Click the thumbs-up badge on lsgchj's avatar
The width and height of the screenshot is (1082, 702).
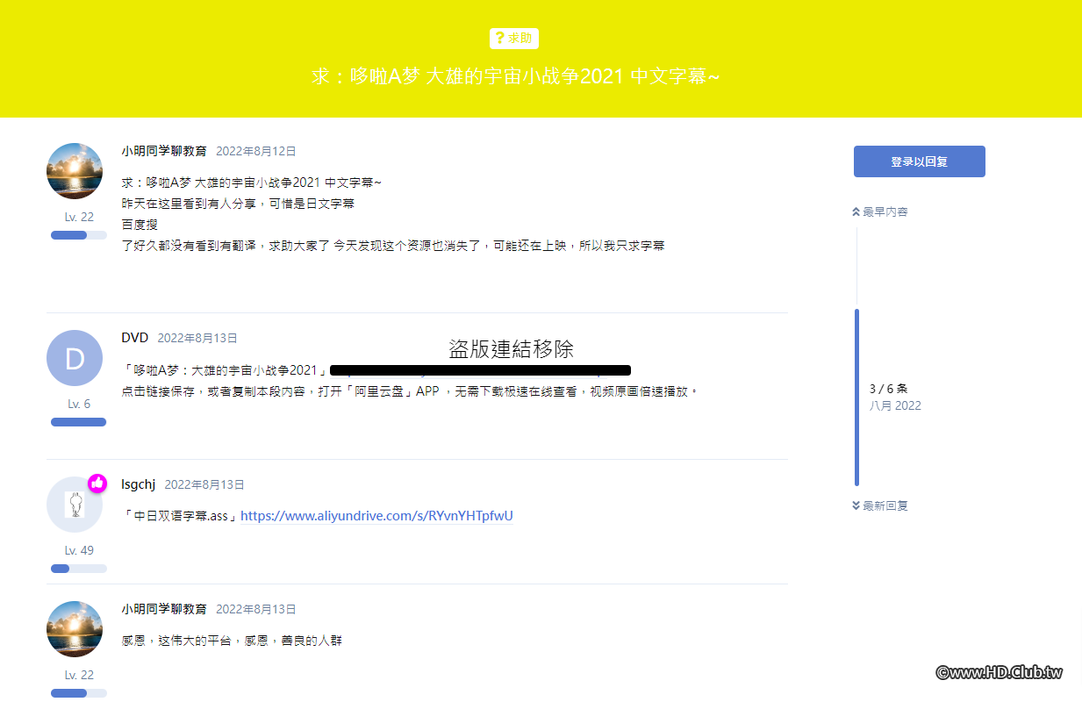97,483
